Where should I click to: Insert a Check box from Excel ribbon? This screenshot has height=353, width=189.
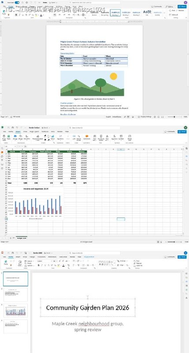130,138
